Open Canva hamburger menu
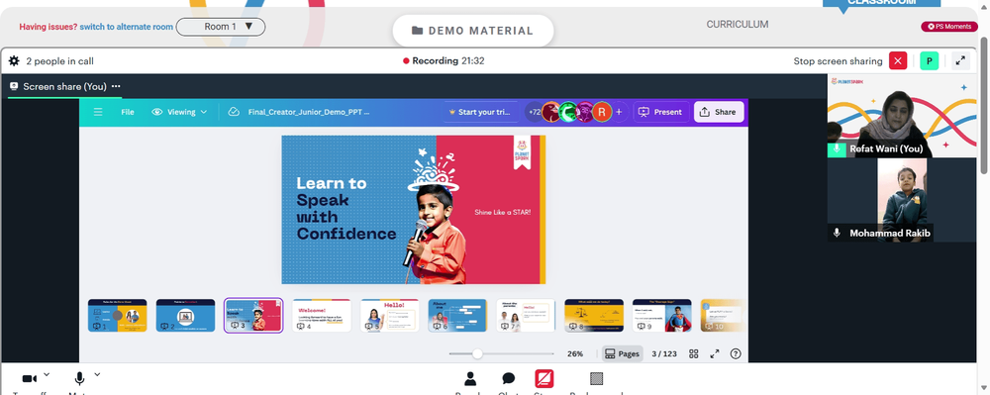The height and width of the screenshot is (395, 990). pyautogui.click(x=98, y=112)
